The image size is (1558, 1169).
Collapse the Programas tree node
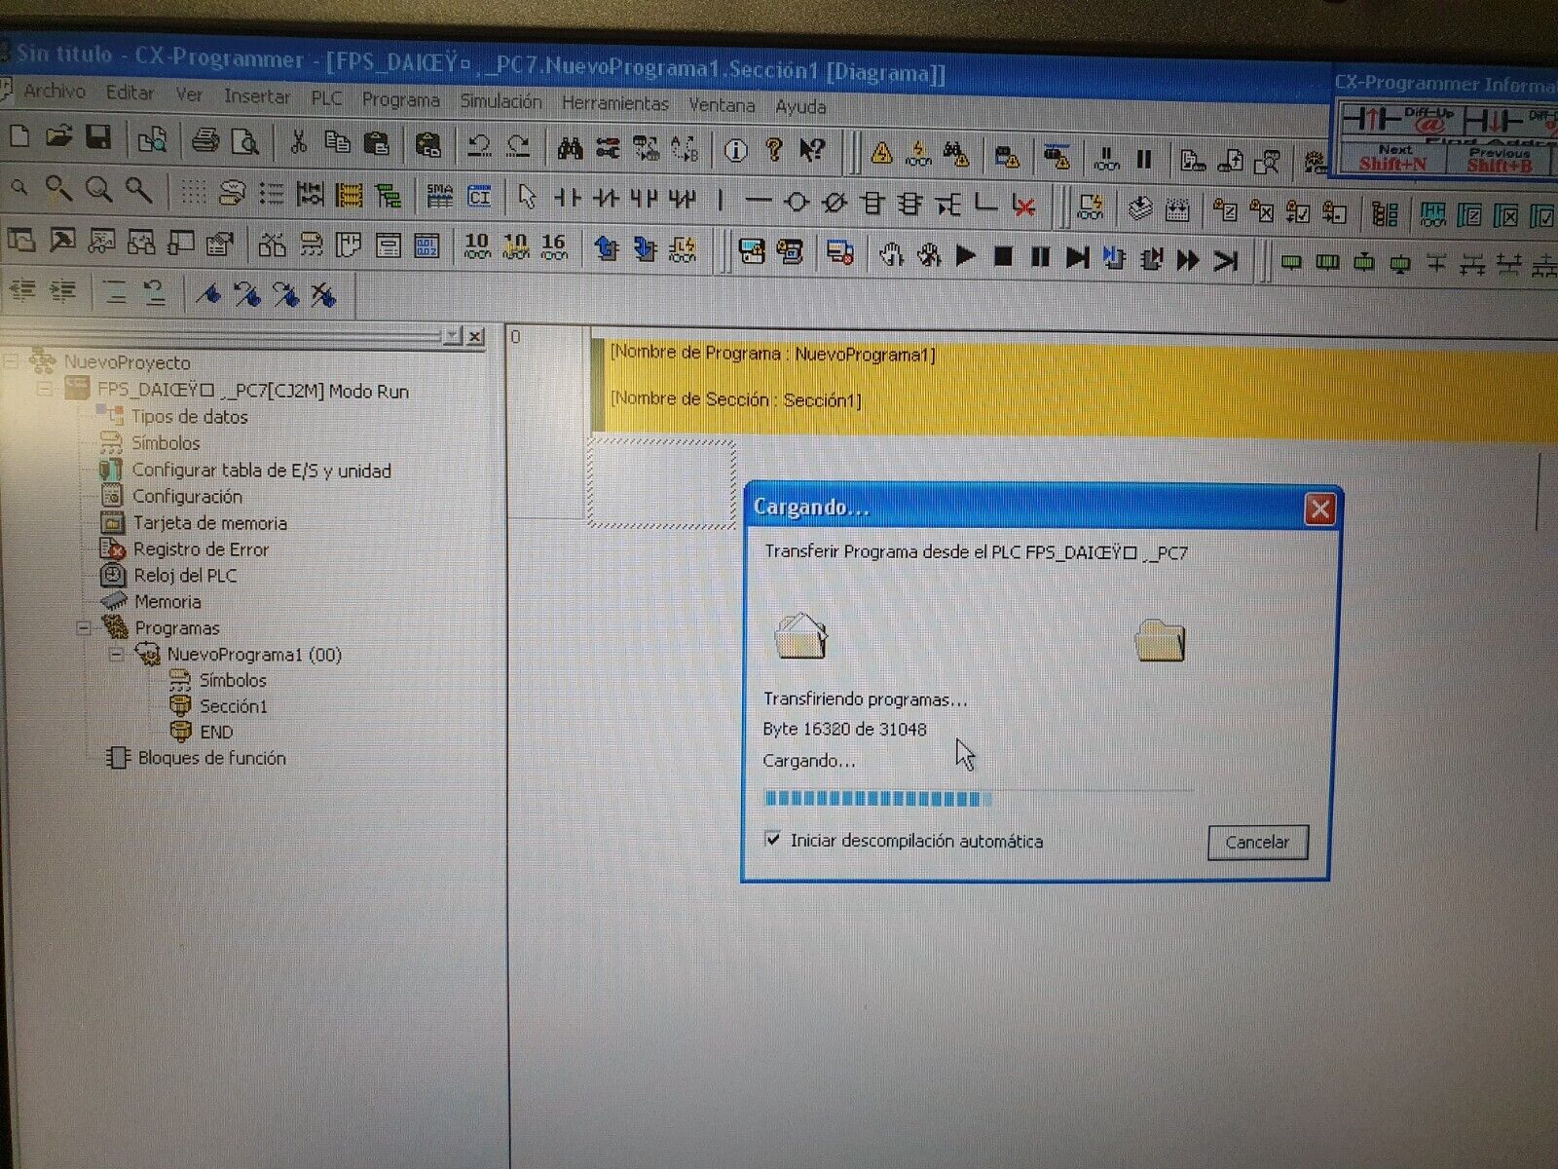click(x=84, y=627)
